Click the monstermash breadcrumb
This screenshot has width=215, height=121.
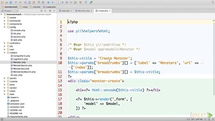coord(10,7)
